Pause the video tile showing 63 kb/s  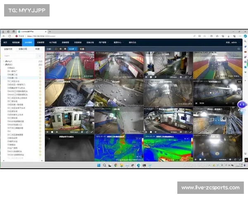pyautogui.click(x=146, y=132)
